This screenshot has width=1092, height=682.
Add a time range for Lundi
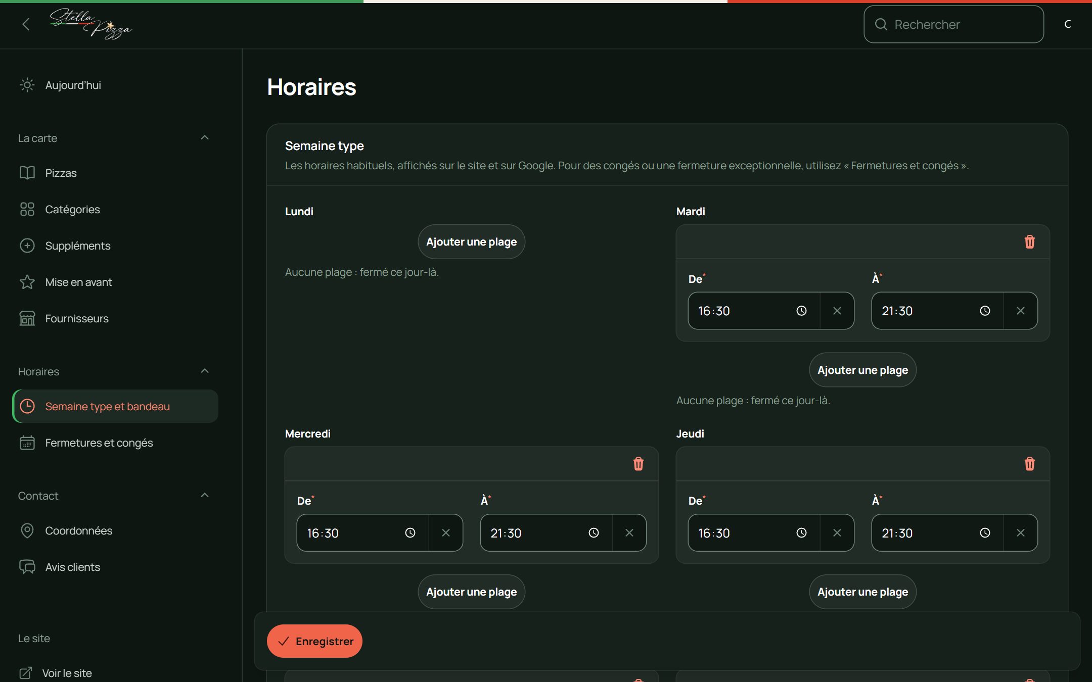(x=471, y=242)
